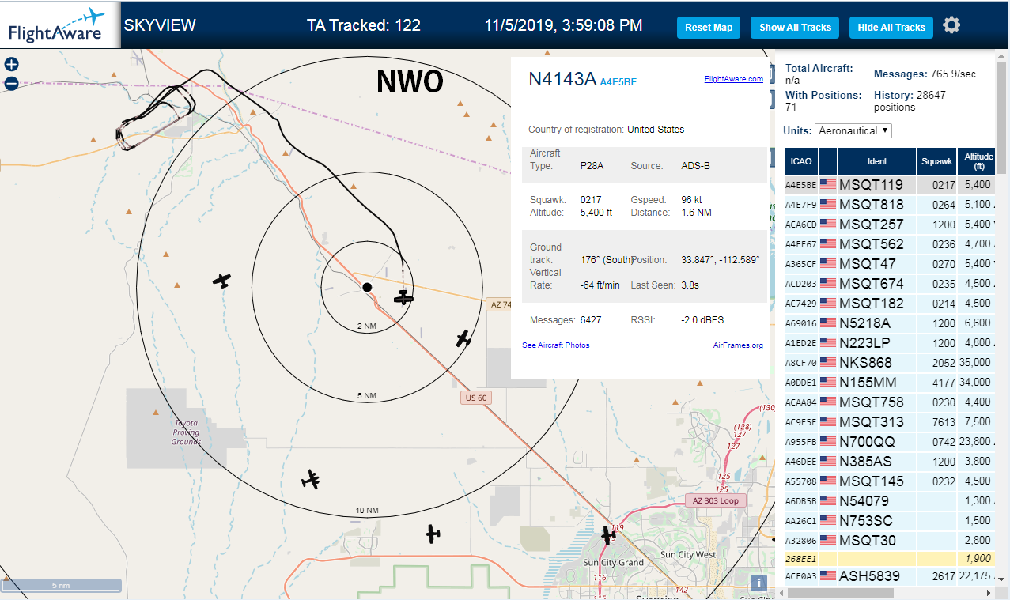Viewport: 1010px width, 600px height.
Task: Open the FlightAware.com link in info panel
Action: (733, 79)
